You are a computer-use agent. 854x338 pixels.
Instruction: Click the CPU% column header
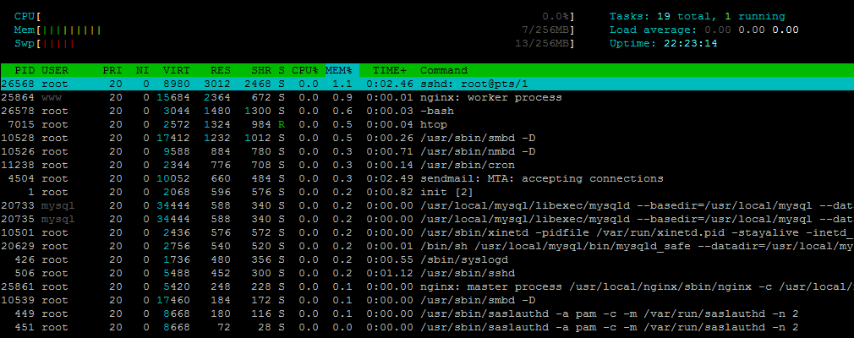click(305, 70)
